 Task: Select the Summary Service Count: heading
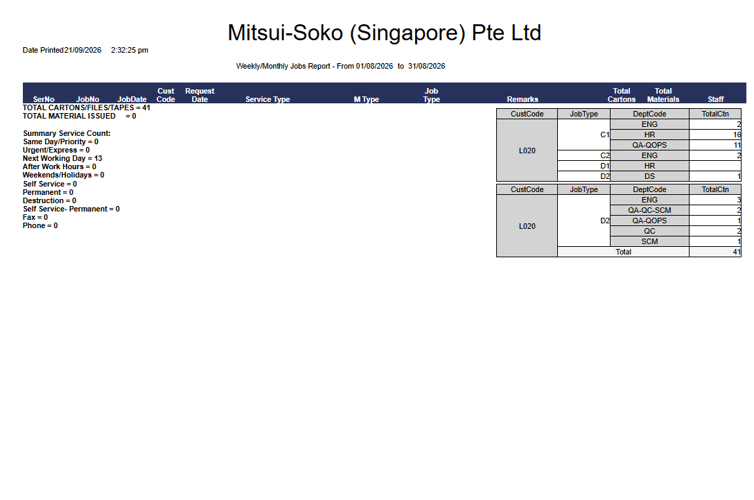(67, 133)
